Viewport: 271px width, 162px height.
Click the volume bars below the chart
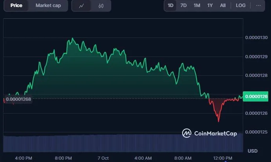pos(117,143)
